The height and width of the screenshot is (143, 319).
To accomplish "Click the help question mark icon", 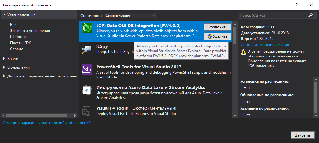I will 297,5.
